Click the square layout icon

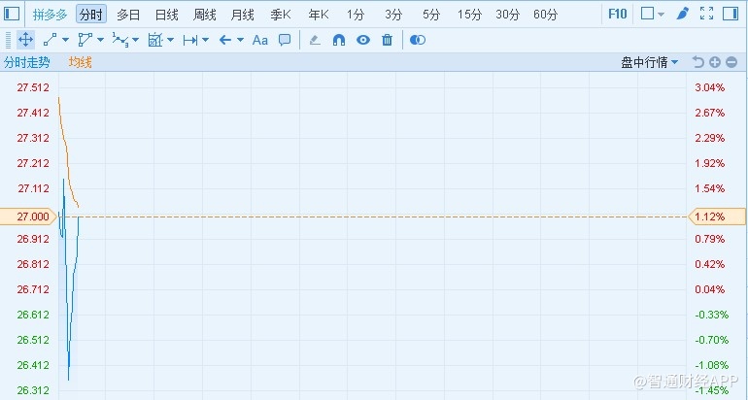click(x=647, y=14)
